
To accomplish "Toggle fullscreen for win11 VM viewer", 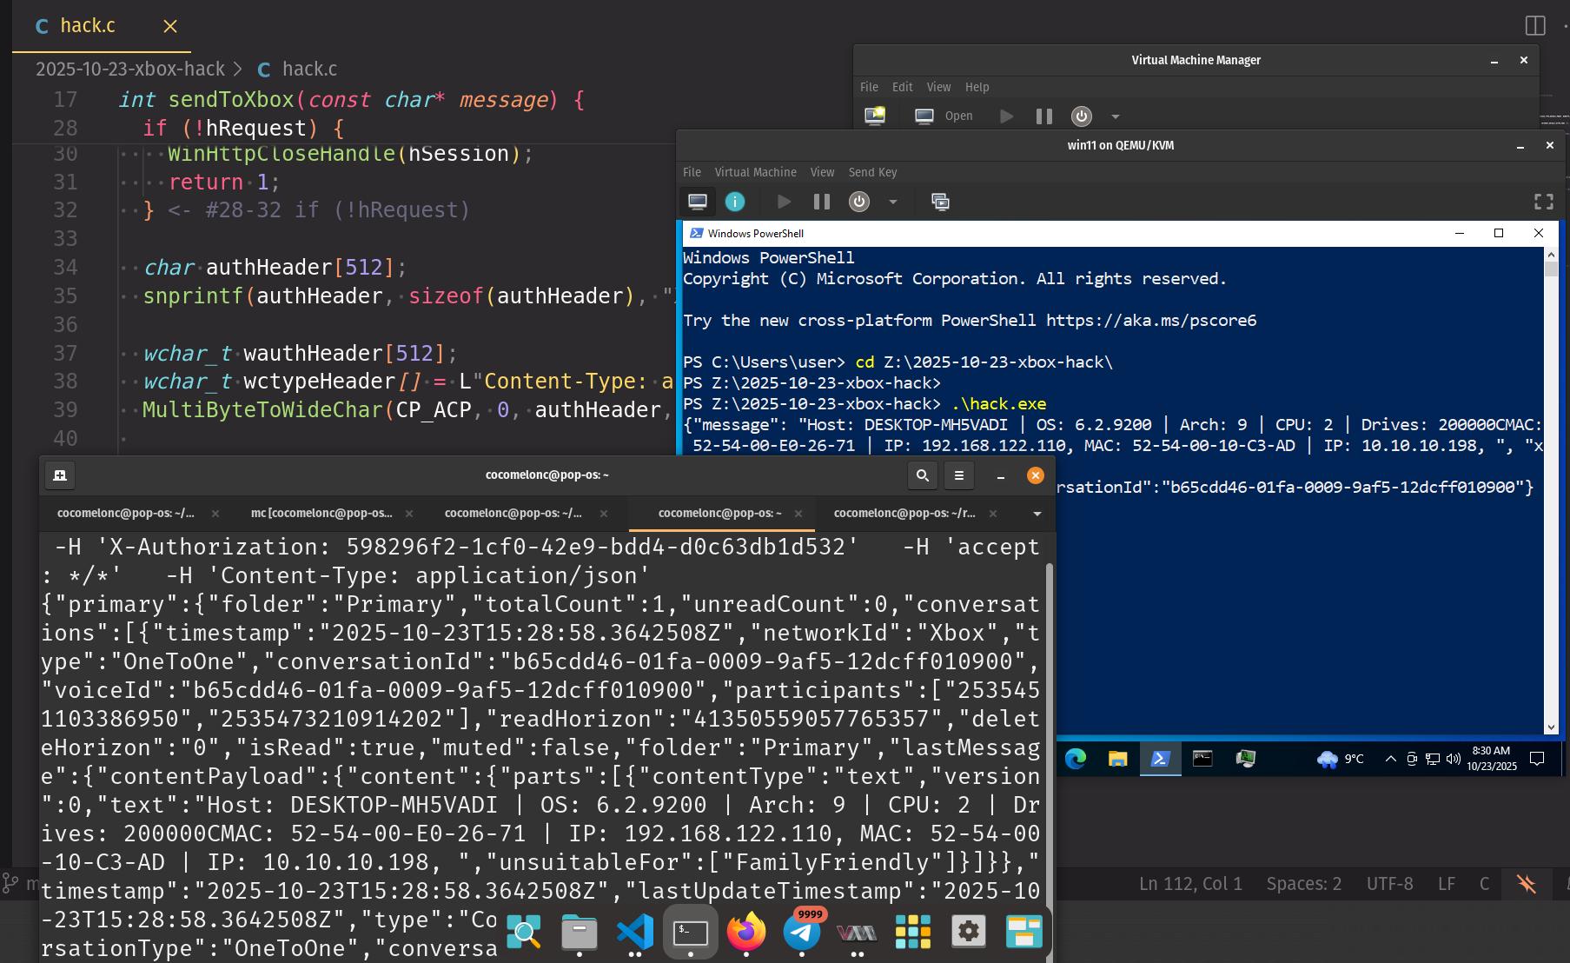I will [1543, 202].
